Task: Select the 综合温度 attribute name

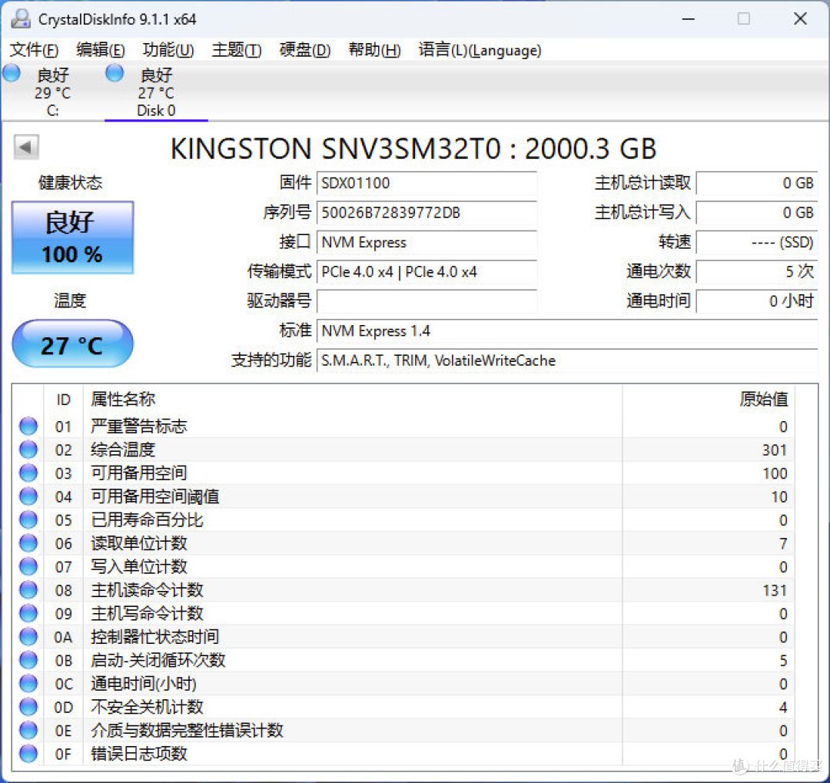Action: click(x=123, y=450)
